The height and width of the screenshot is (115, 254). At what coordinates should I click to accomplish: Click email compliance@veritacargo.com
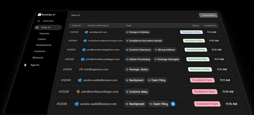pyautogui.click(x=105, y=41)
